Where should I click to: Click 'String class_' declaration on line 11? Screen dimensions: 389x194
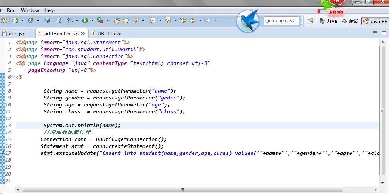tap(64, 111)
